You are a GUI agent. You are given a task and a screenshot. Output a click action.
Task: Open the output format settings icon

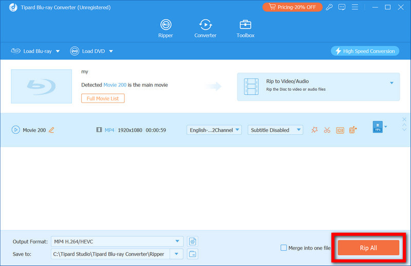coord(193,241)
